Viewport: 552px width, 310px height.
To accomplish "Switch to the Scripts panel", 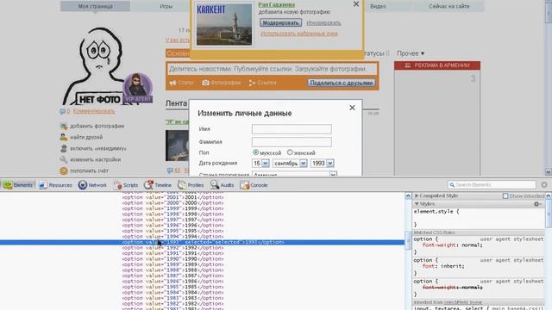I will click(x=126, y=185).
